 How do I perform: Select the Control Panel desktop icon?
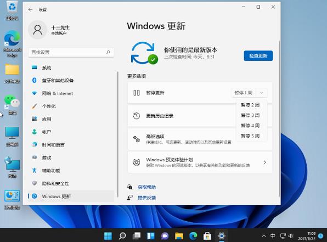click(12, 200)
